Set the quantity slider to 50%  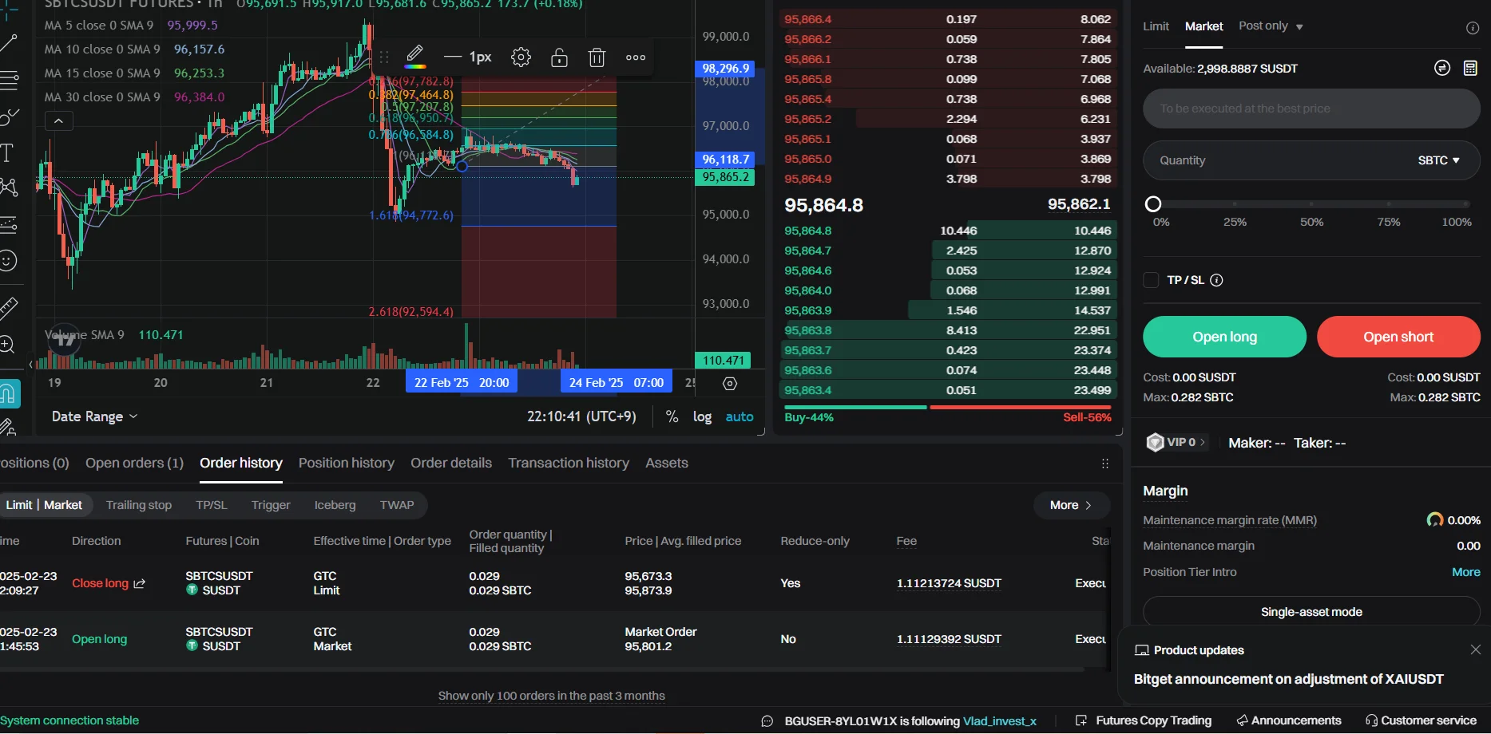click(1311, 204)
